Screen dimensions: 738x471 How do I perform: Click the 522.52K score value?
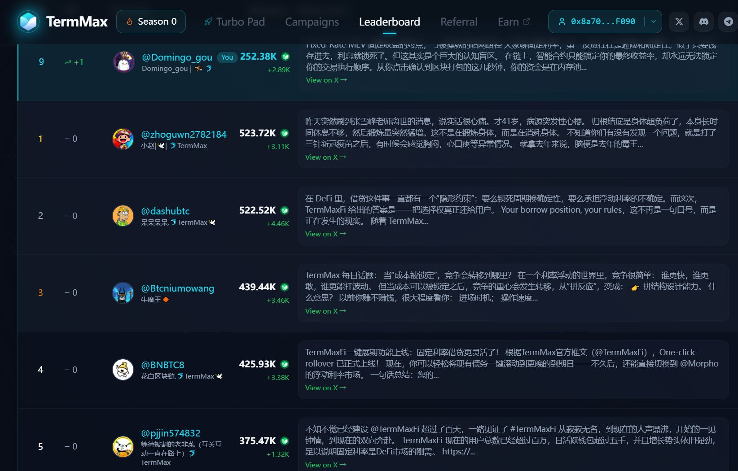click(257, 210)
